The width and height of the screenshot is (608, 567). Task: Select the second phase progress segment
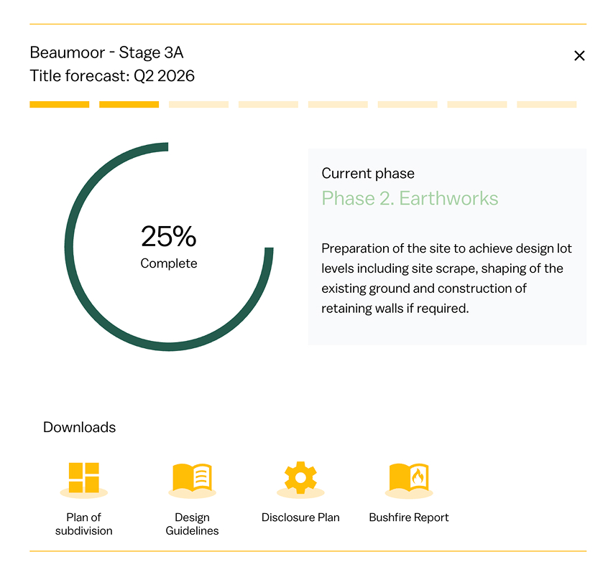tap(129, 105)
